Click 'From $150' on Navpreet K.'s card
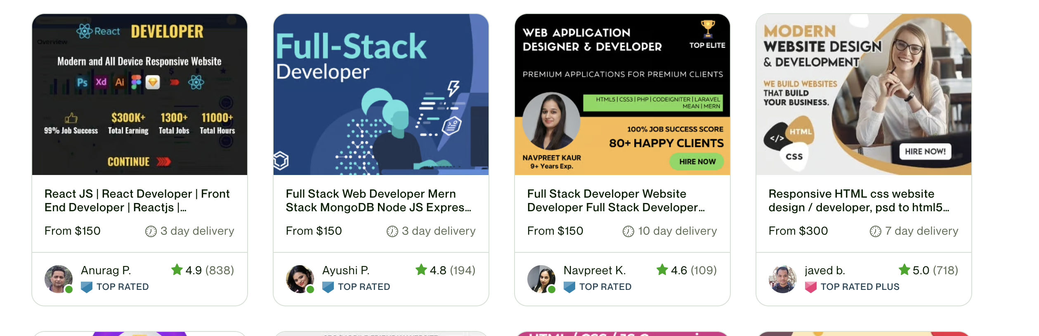The height and width of the screenshot is (336, 1039). pyautogui.click(x=555, y=231)
